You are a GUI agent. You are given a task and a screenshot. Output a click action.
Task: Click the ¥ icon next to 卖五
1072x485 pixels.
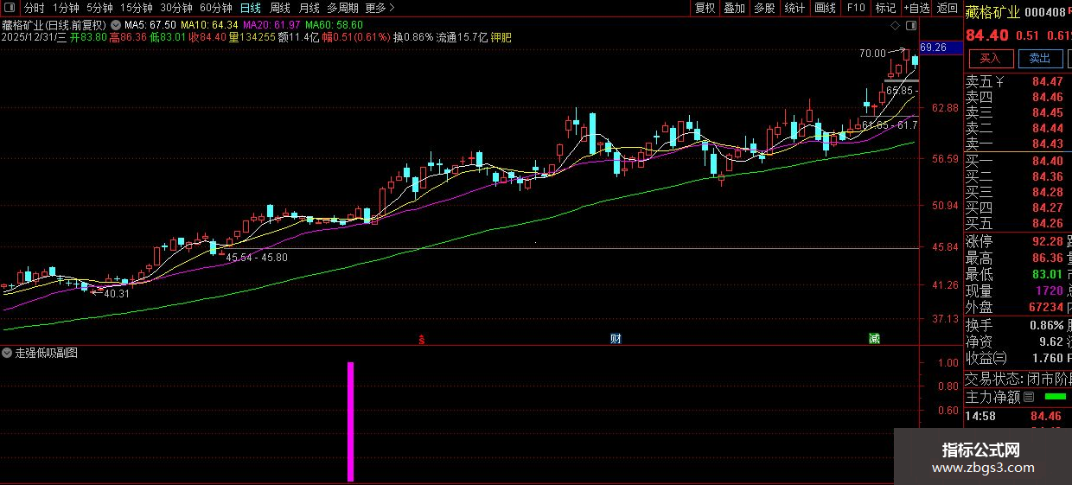point(1000,82)
